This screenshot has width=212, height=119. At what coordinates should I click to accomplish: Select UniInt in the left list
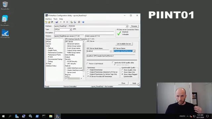pyautogui.click(x=48, y=46)
